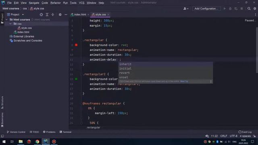Screen dimensions: 258x145
Task: Open Google Chrome from taskbar
Action: (x=37, y=141)
